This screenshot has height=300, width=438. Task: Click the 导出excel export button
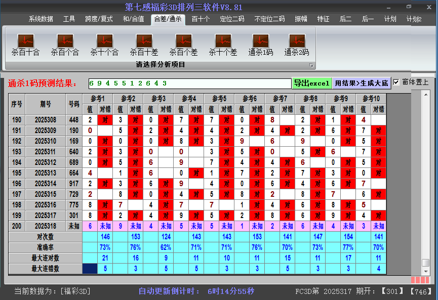312,82
